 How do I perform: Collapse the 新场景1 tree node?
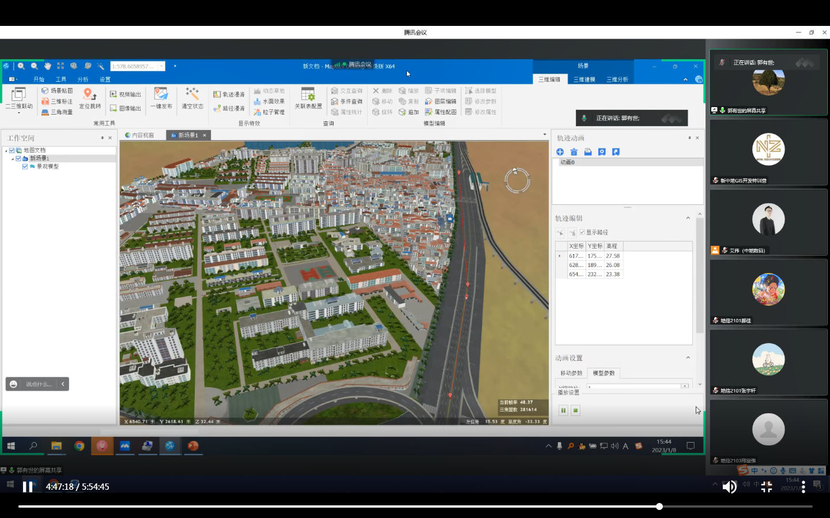[13, 158]
